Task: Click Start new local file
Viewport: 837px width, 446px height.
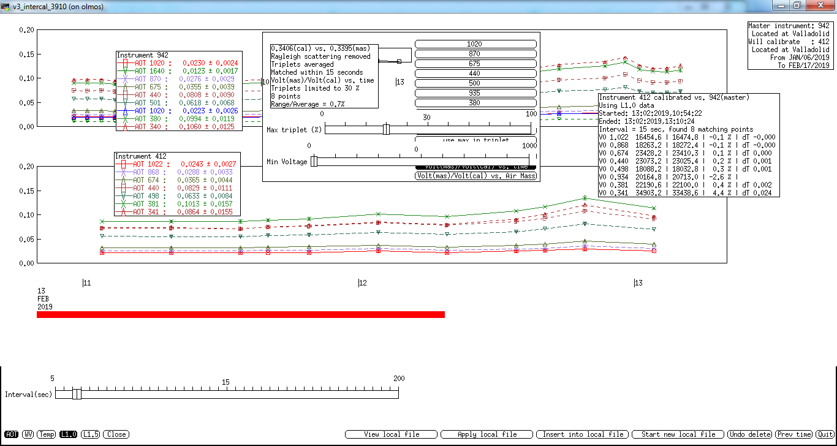Action: pyautogui.click(x=678, y=434)
